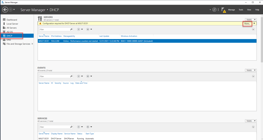This screenshot has width=263, height=140.
Task: Open the notifications flag with warning
Action: pos(224,10)
